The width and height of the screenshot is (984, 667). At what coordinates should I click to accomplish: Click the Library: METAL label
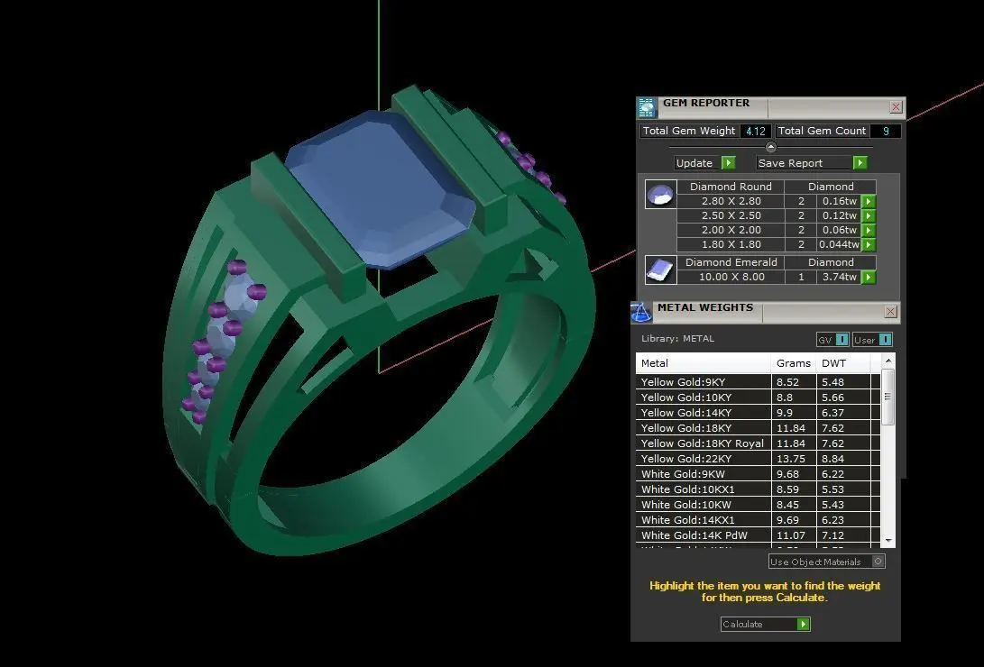(677, 339)
